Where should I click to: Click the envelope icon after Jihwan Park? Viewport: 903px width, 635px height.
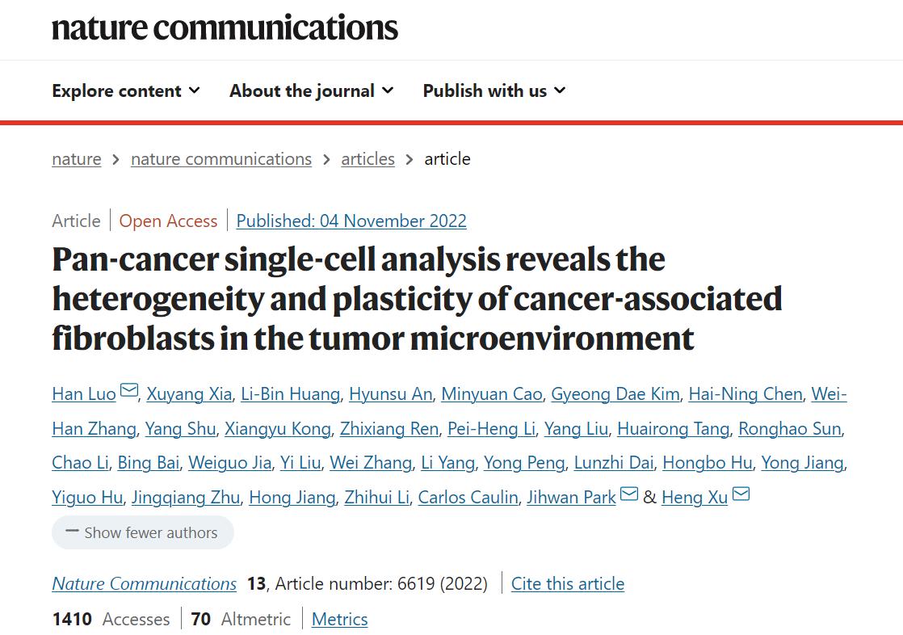tap(629, 494)
